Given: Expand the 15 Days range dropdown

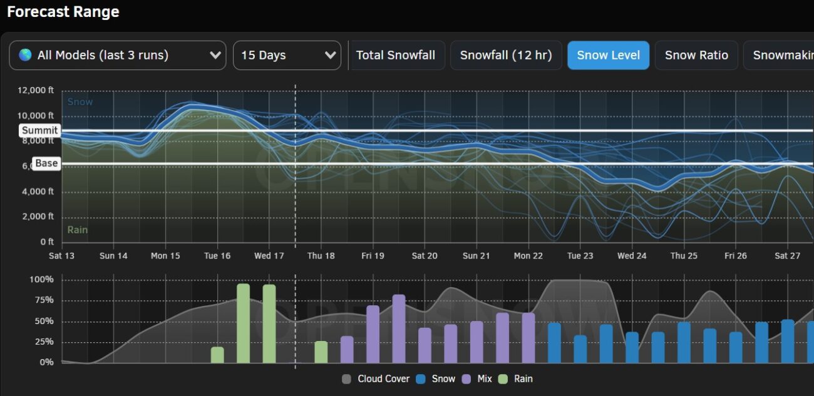Looking at the screenshot, I should click(x=287, y=55).
